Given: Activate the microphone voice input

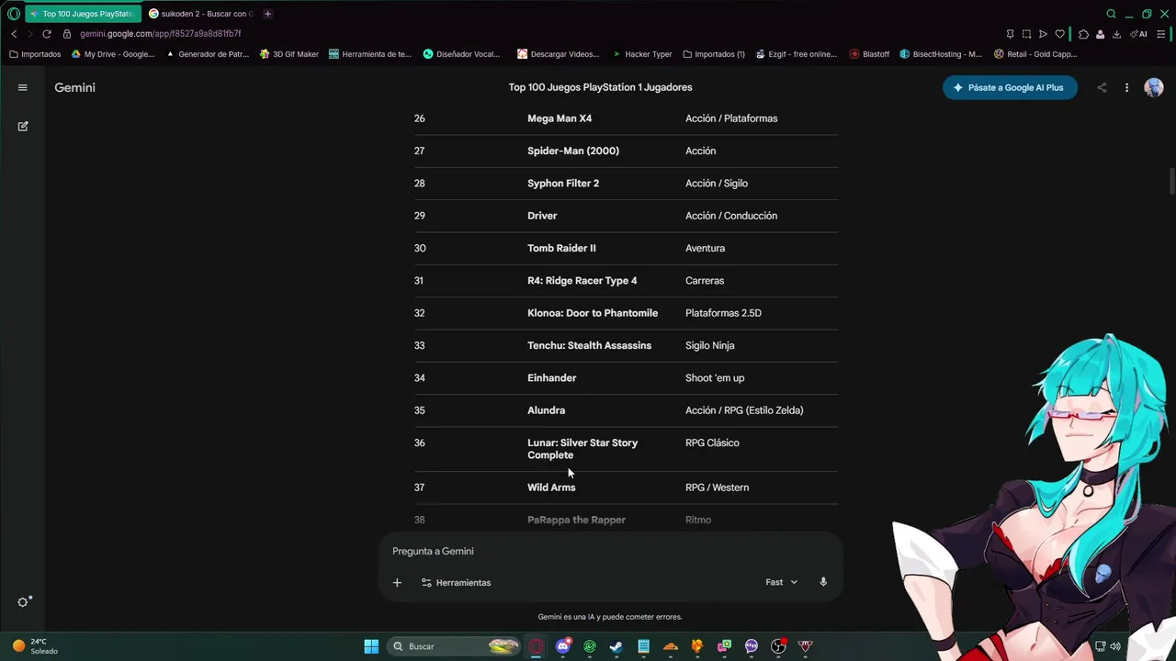Looking at the screenshot, I should (x=823, y=582).
